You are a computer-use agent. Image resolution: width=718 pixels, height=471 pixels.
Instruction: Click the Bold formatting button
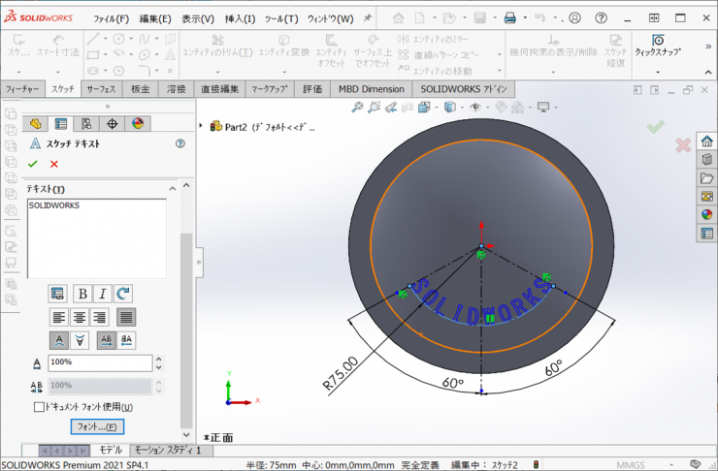pos(82,294)
